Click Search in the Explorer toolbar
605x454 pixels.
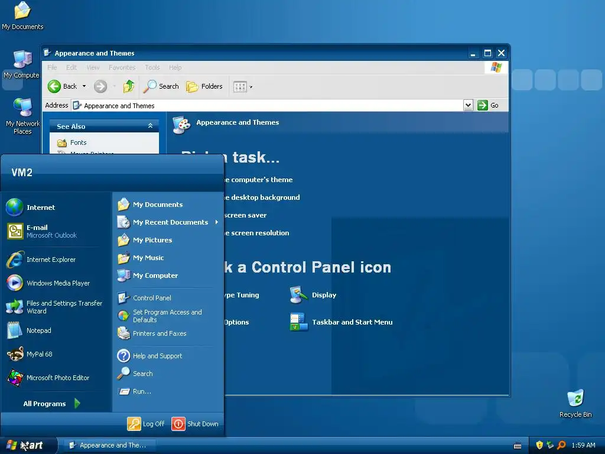pyautogui.click(x=161, y=86)
